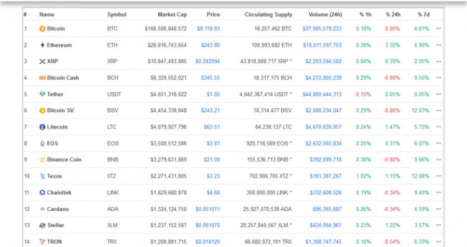Click supply value 18,257,462 BTC

[x=273, y=28]
